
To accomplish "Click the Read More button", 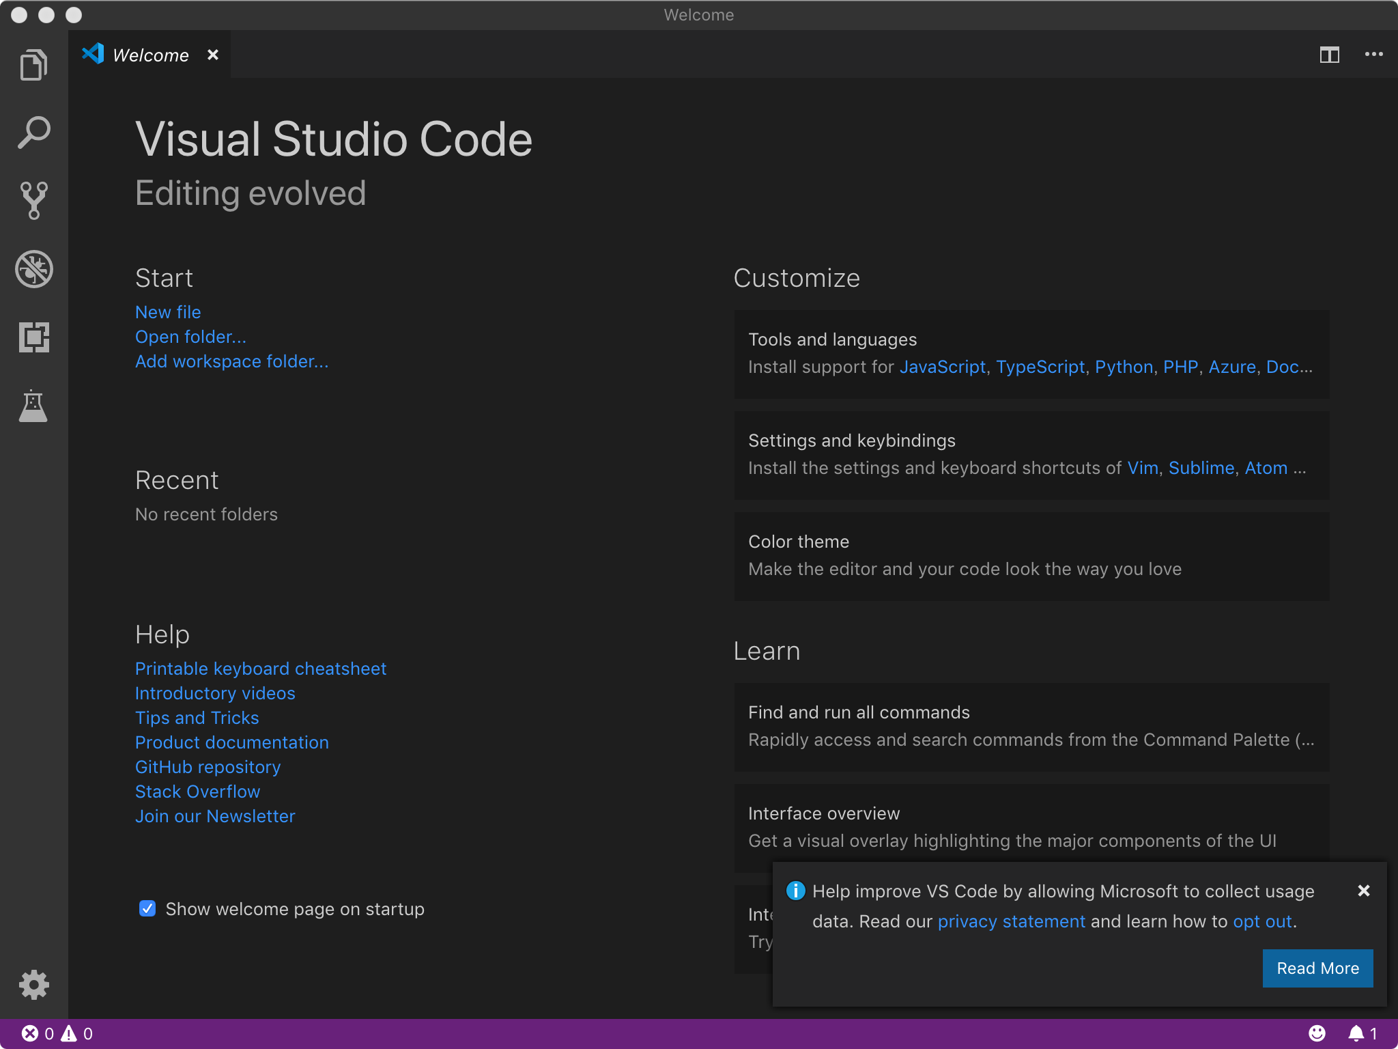I will [x=1317, y=968].
